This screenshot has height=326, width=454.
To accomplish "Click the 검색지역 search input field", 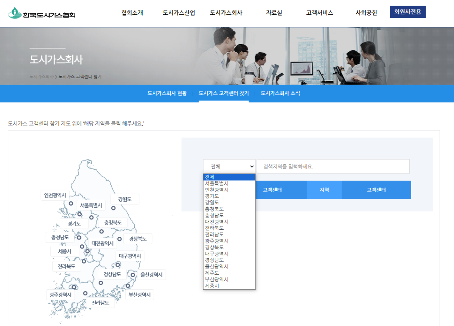I will pos(333,166).
